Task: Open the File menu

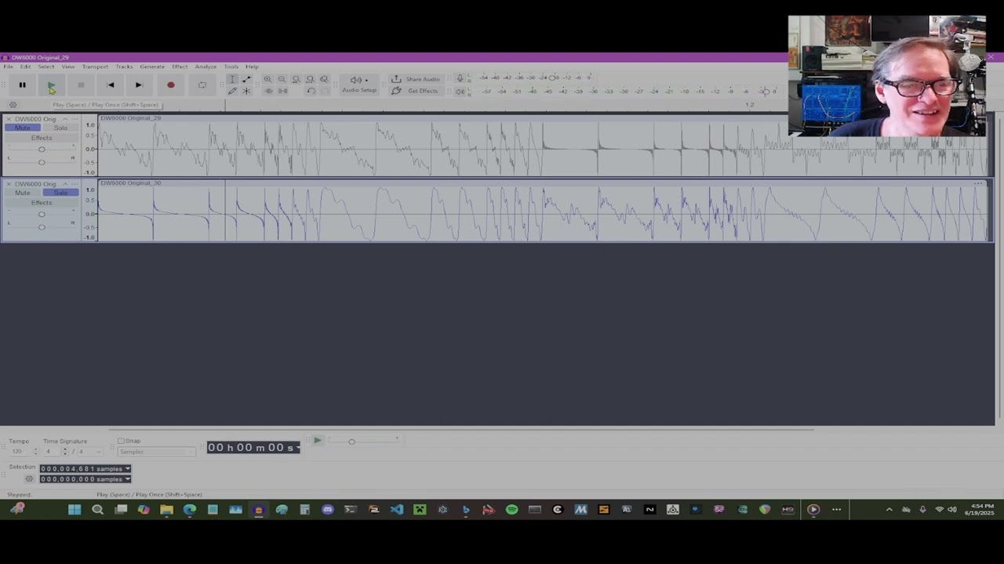Action: point(8,67)
